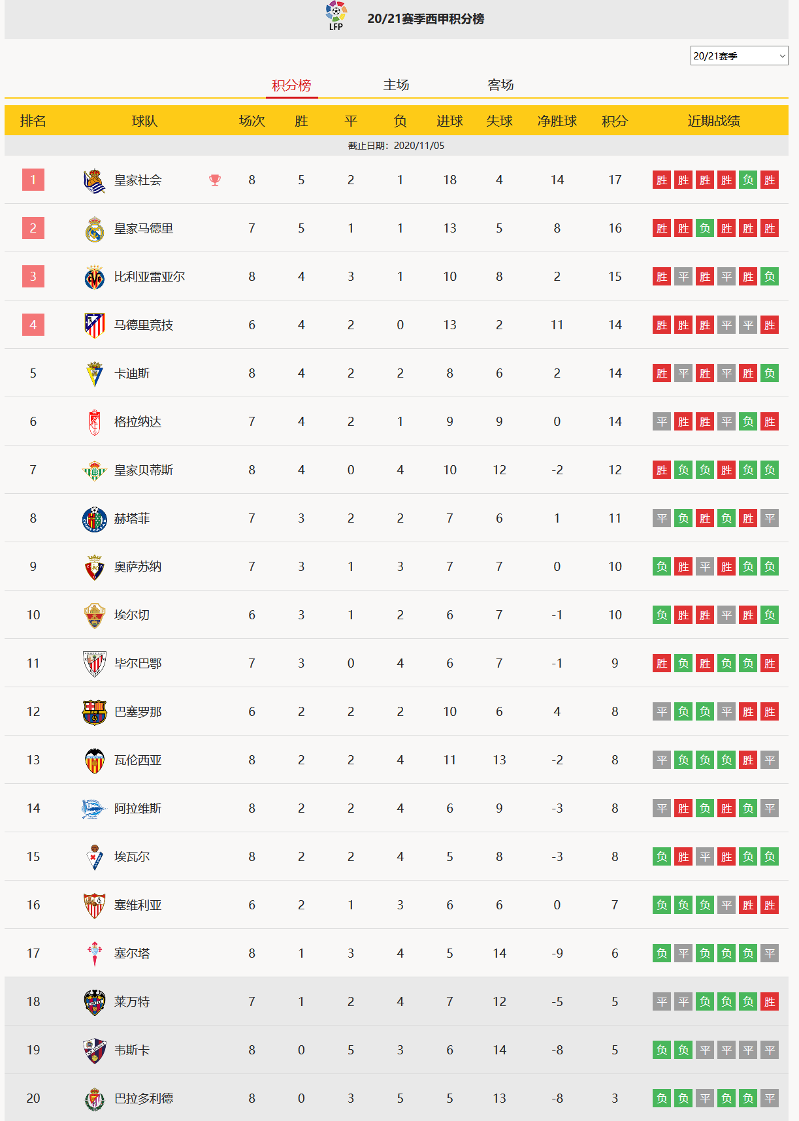
Task: Click the Getafe blue round crest
Action: tap(95, 519)
